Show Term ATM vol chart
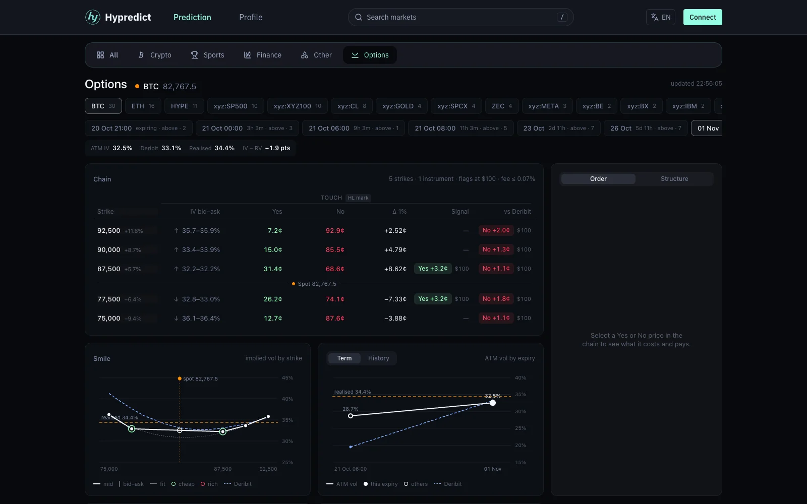 [344, 358]
